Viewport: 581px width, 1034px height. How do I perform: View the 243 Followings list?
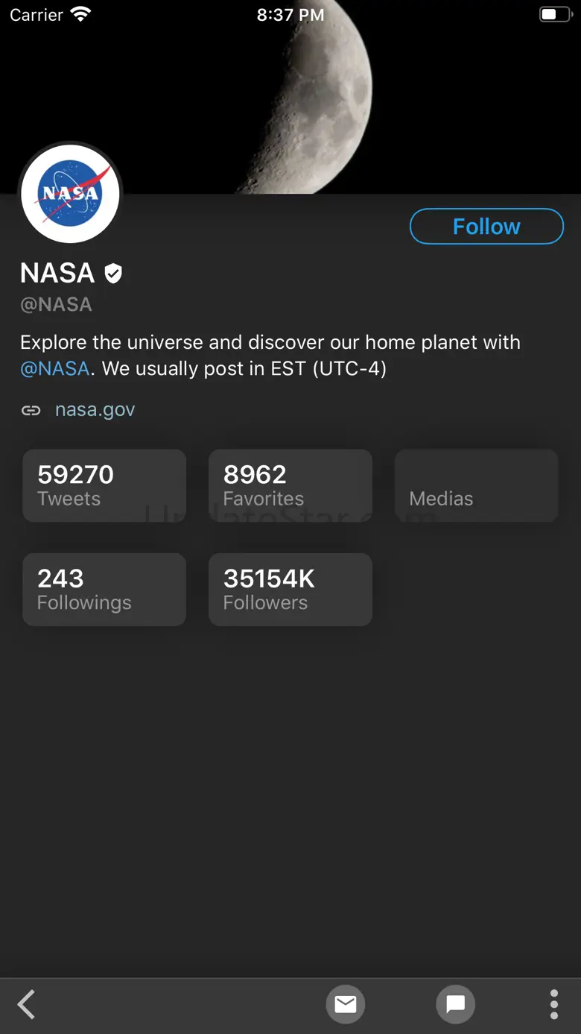click(x=104, y=589)
